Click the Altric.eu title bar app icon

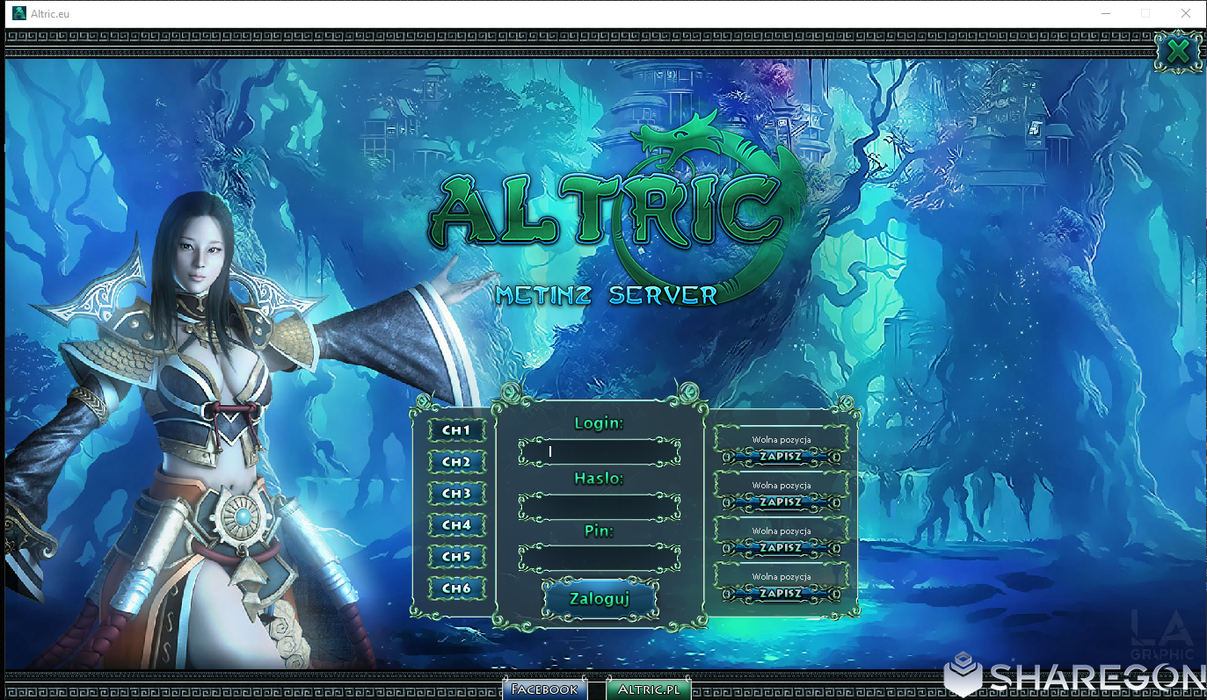[18, 13]
